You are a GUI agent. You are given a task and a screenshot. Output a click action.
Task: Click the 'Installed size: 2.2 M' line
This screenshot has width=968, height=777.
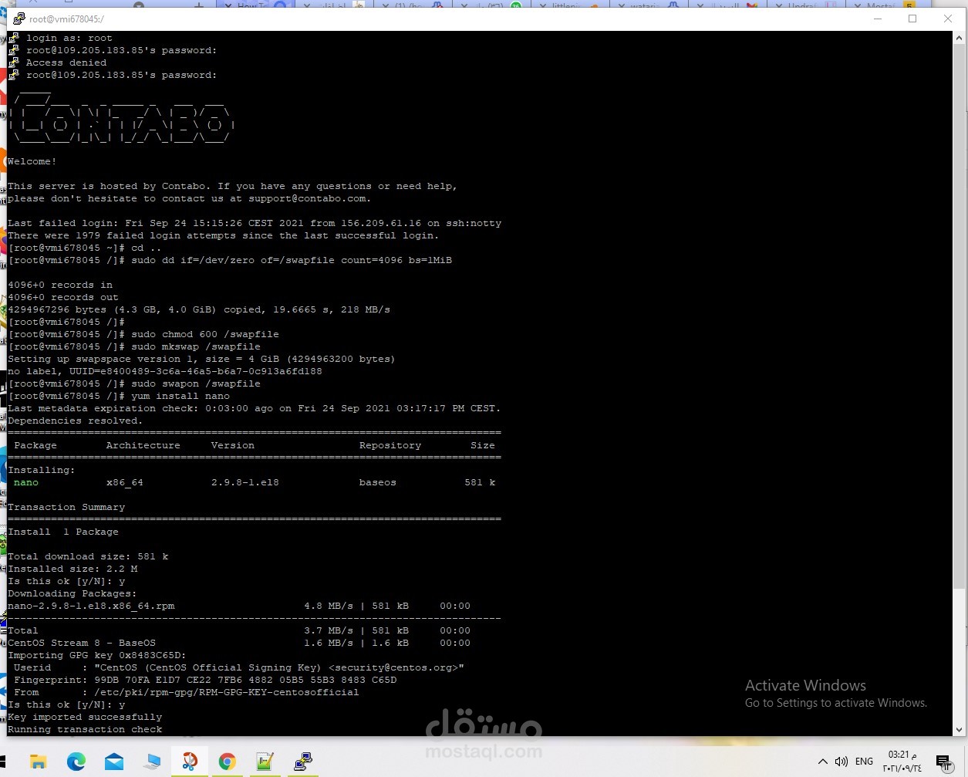[x=73, y=569]
